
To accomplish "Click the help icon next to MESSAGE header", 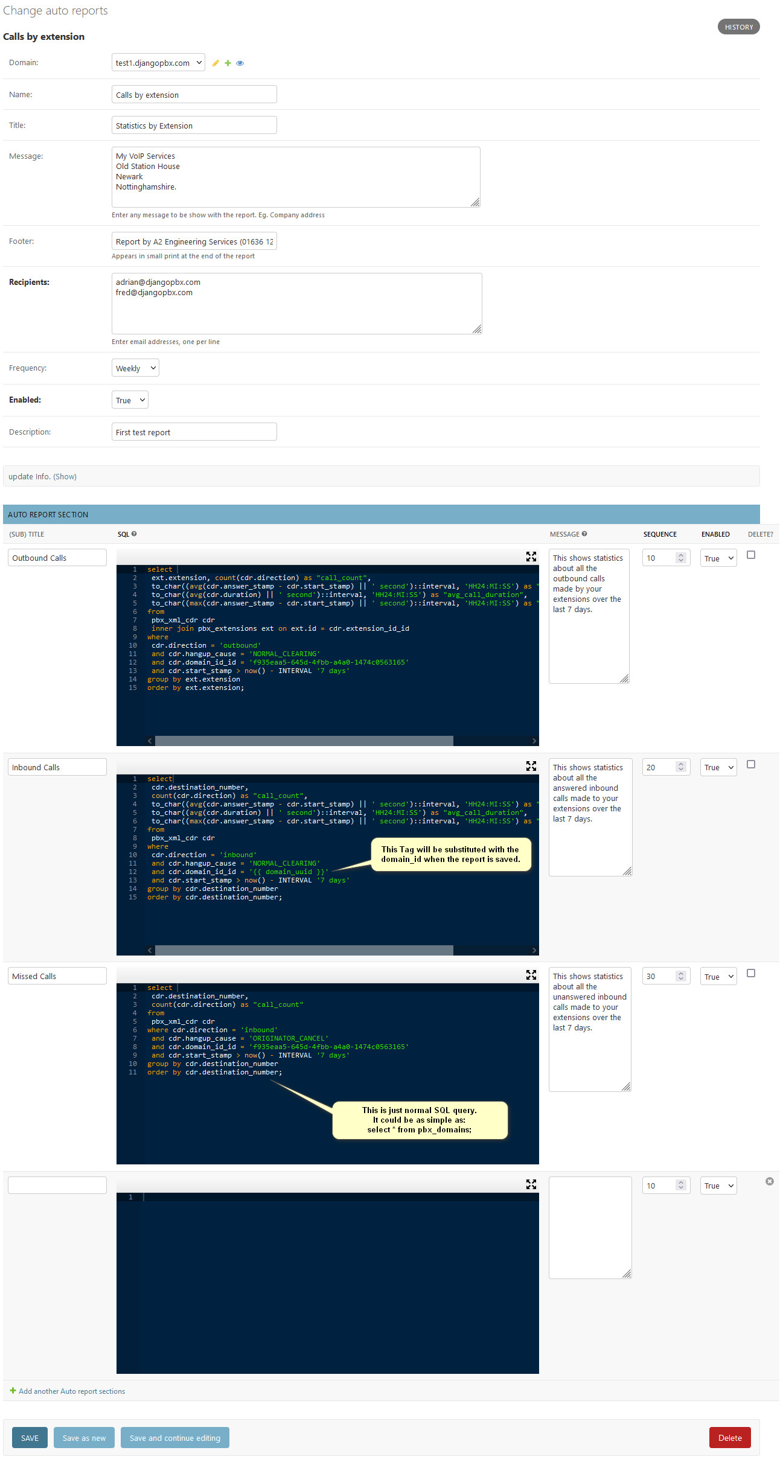I will [x=584, y=534].
